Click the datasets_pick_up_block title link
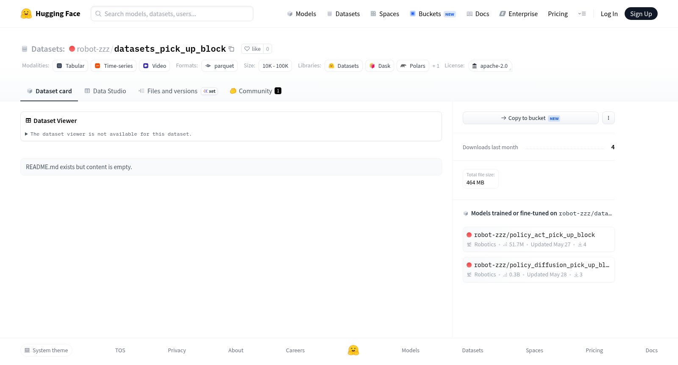678x365 pixels. [x=170, y=49]
